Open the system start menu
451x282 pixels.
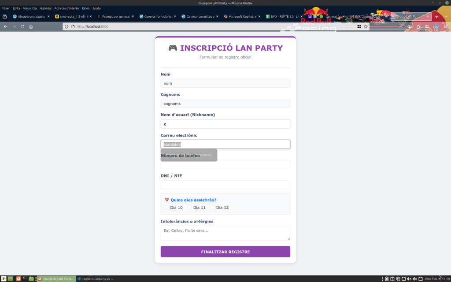pos(4,278)
